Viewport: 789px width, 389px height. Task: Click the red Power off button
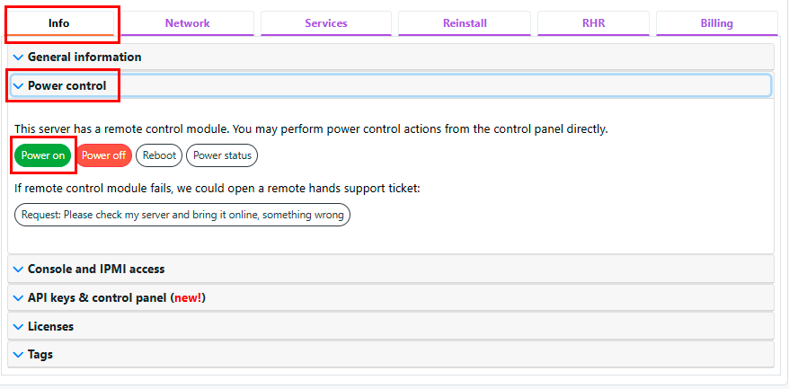coord(103,155)
